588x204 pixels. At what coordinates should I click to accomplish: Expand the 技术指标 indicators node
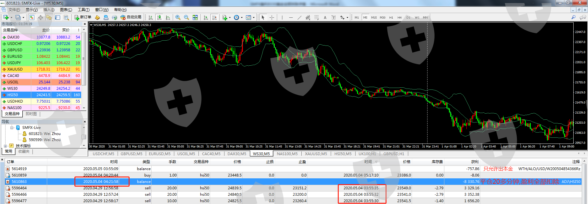[x=6, y=146]
